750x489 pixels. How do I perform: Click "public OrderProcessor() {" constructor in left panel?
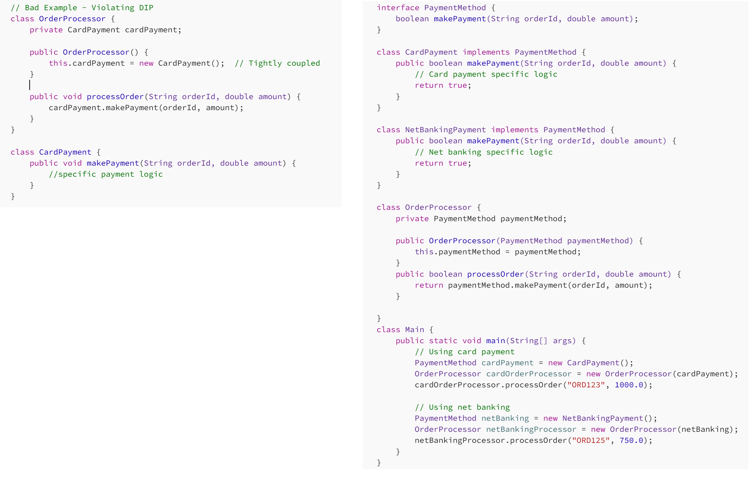pos(89,52)
